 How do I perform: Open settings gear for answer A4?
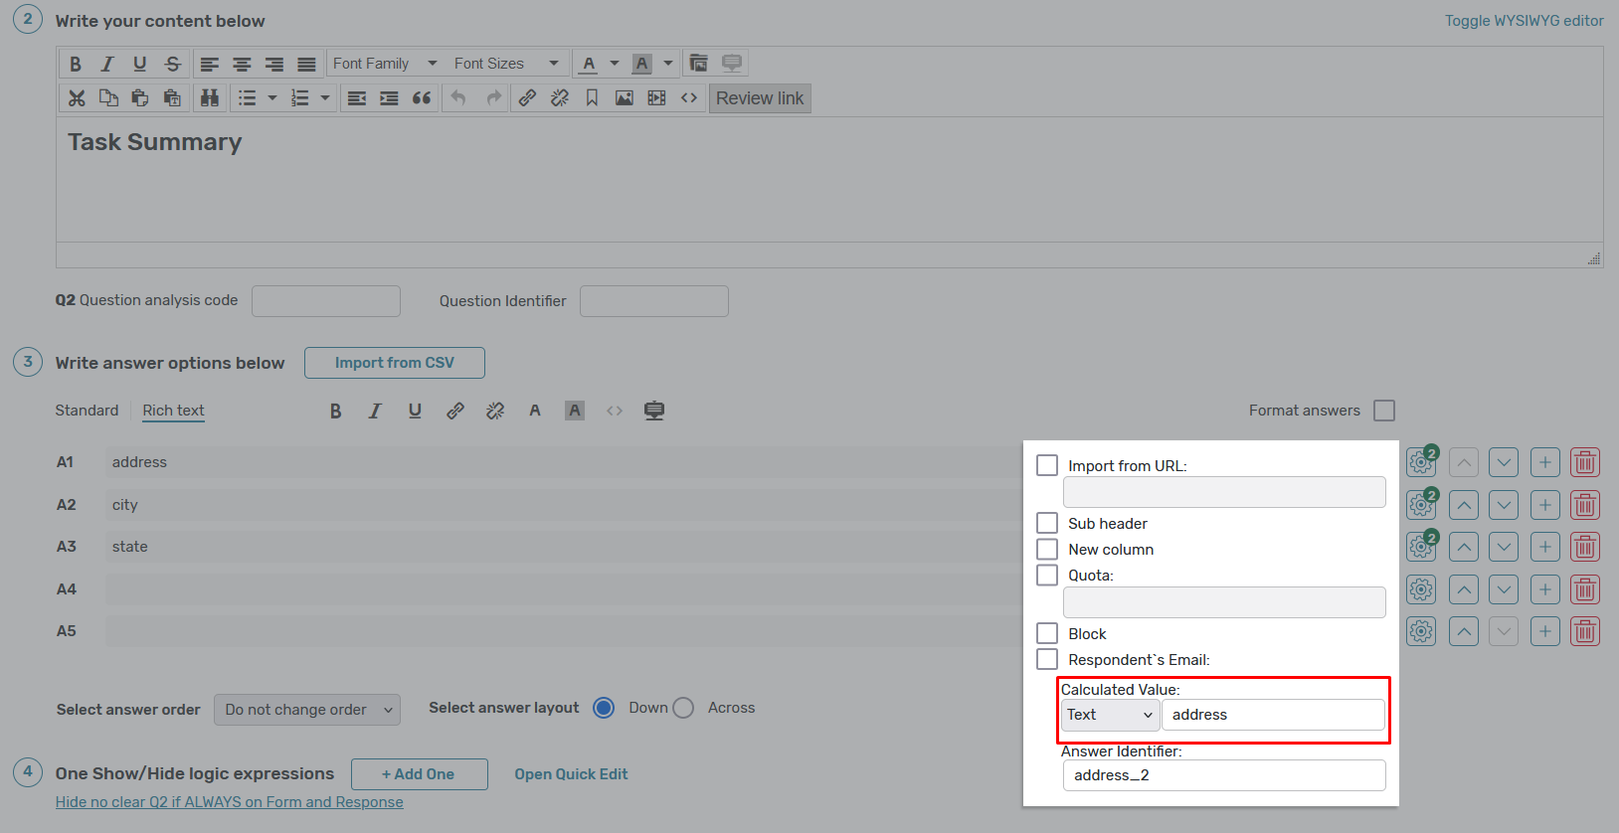click(1421, 589)
